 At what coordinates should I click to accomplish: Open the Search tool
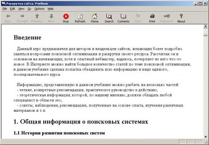109,16
